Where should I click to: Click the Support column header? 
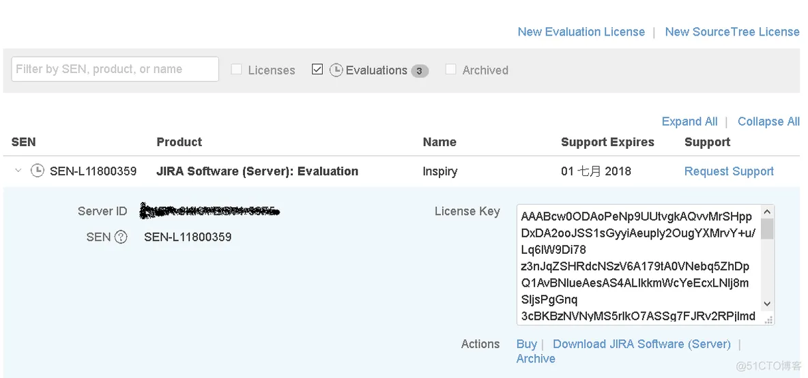pyautogui.click(x=708, y=142)
